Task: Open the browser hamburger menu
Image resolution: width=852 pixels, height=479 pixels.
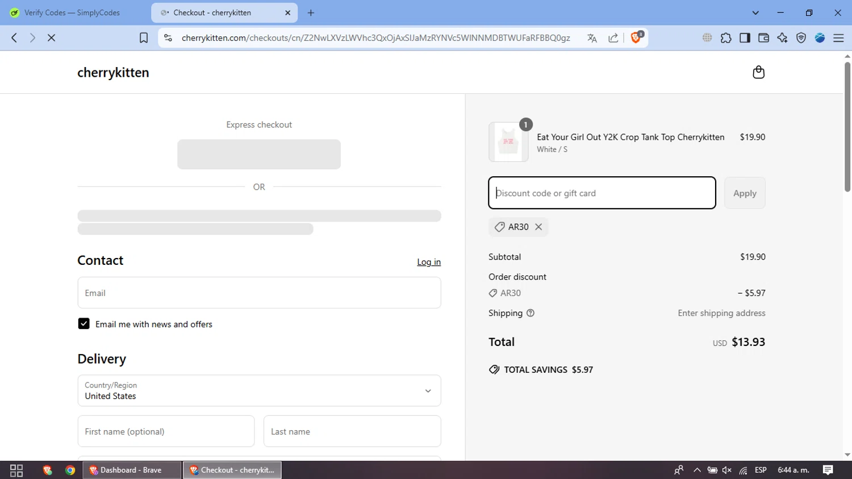Action: [x=838, y=38]
